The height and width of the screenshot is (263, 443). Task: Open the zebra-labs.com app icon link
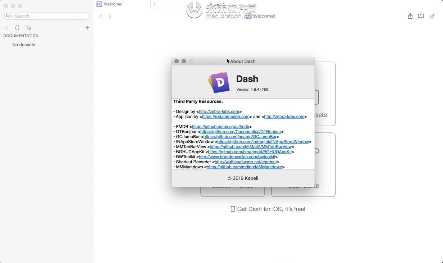point(284,117)
